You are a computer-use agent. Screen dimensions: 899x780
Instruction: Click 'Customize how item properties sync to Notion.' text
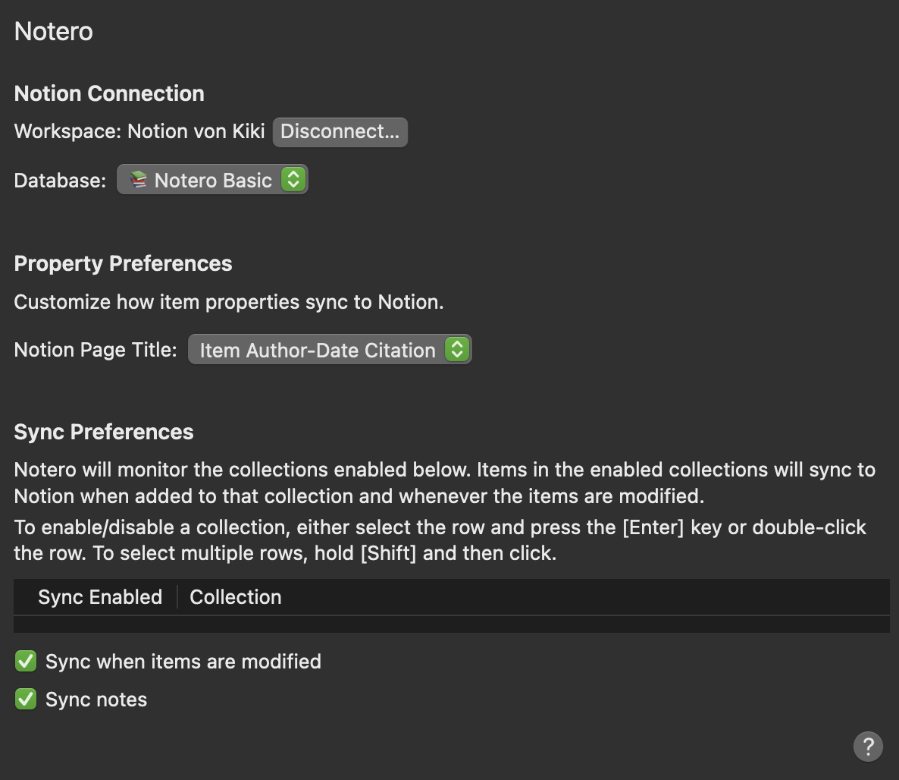coord(229,302)
